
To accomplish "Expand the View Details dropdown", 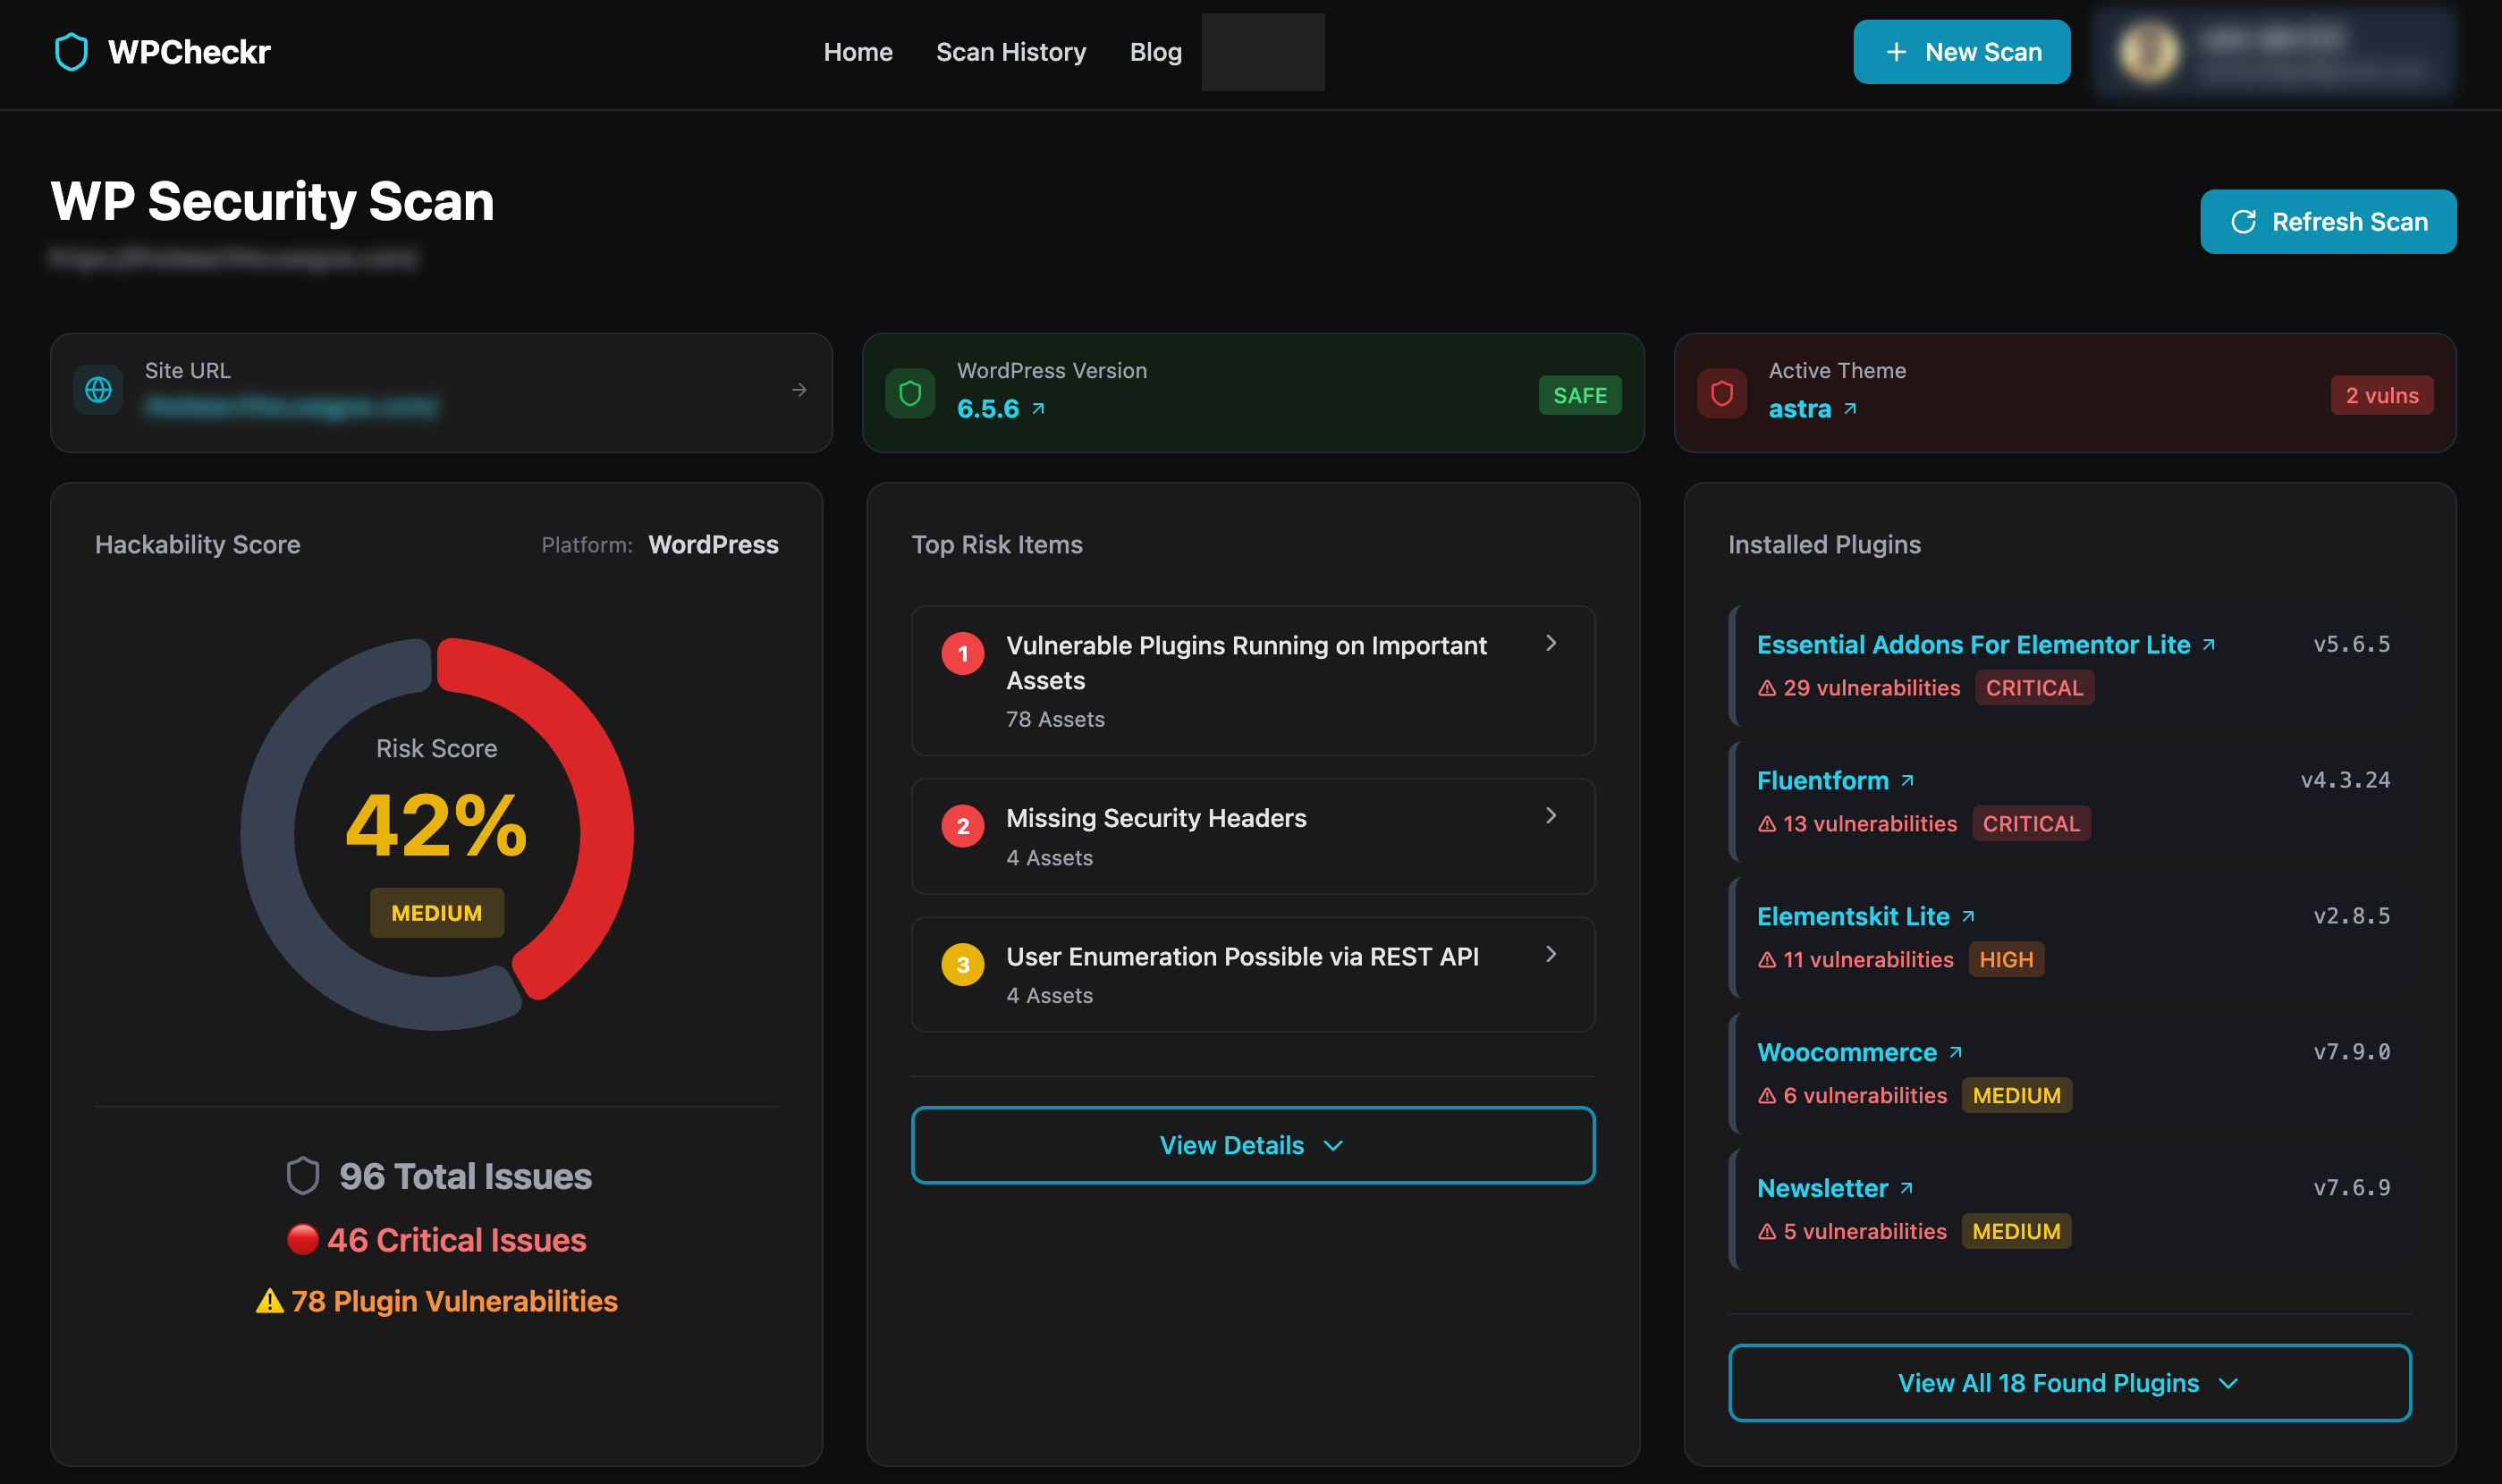I will click(1251, 1145).
